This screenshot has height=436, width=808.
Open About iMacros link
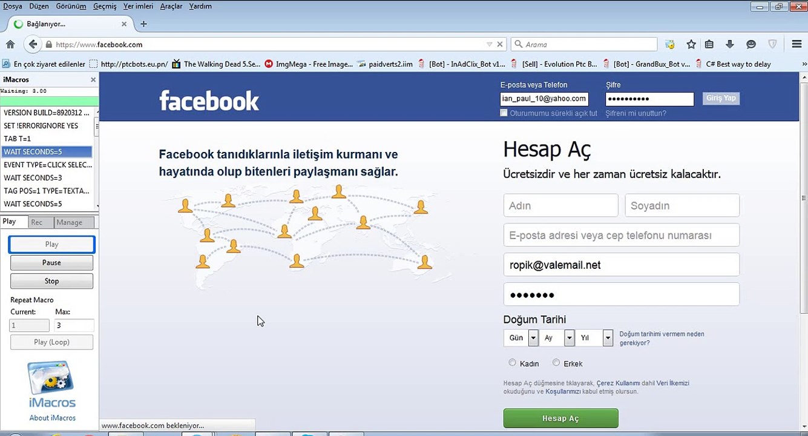click(x=53, y=418)
